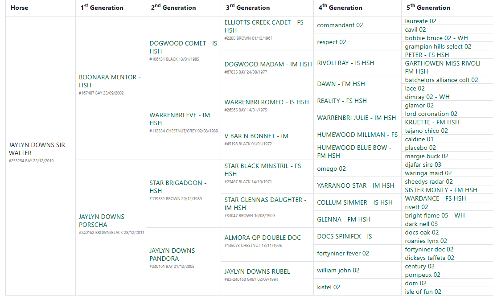Click YARRANOO STAR - IM HSH
This screenshot has width=493, height=296.
[355, 185]
